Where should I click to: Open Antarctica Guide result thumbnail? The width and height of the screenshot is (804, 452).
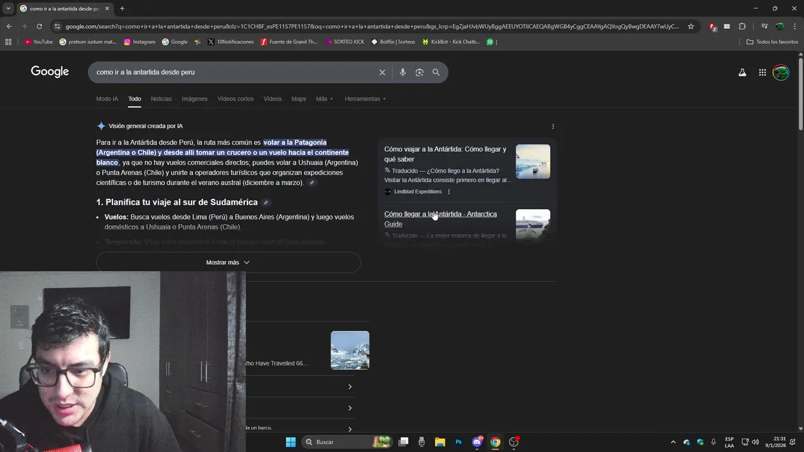[533, 225]
